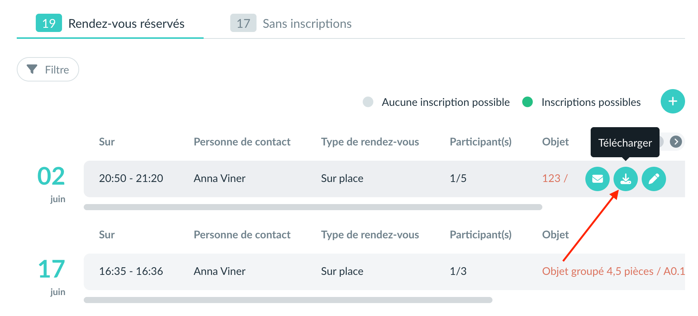Click the grey dot for Aucune inscription possible
The height and width of the screenshot is (316, 698).
[368, 102]
